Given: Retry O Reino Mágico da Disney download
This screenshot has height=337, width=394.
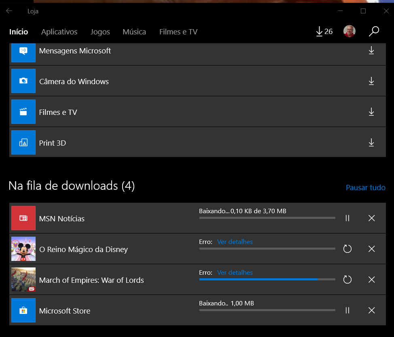Looking at the screenshot, I should click(347, 249).
